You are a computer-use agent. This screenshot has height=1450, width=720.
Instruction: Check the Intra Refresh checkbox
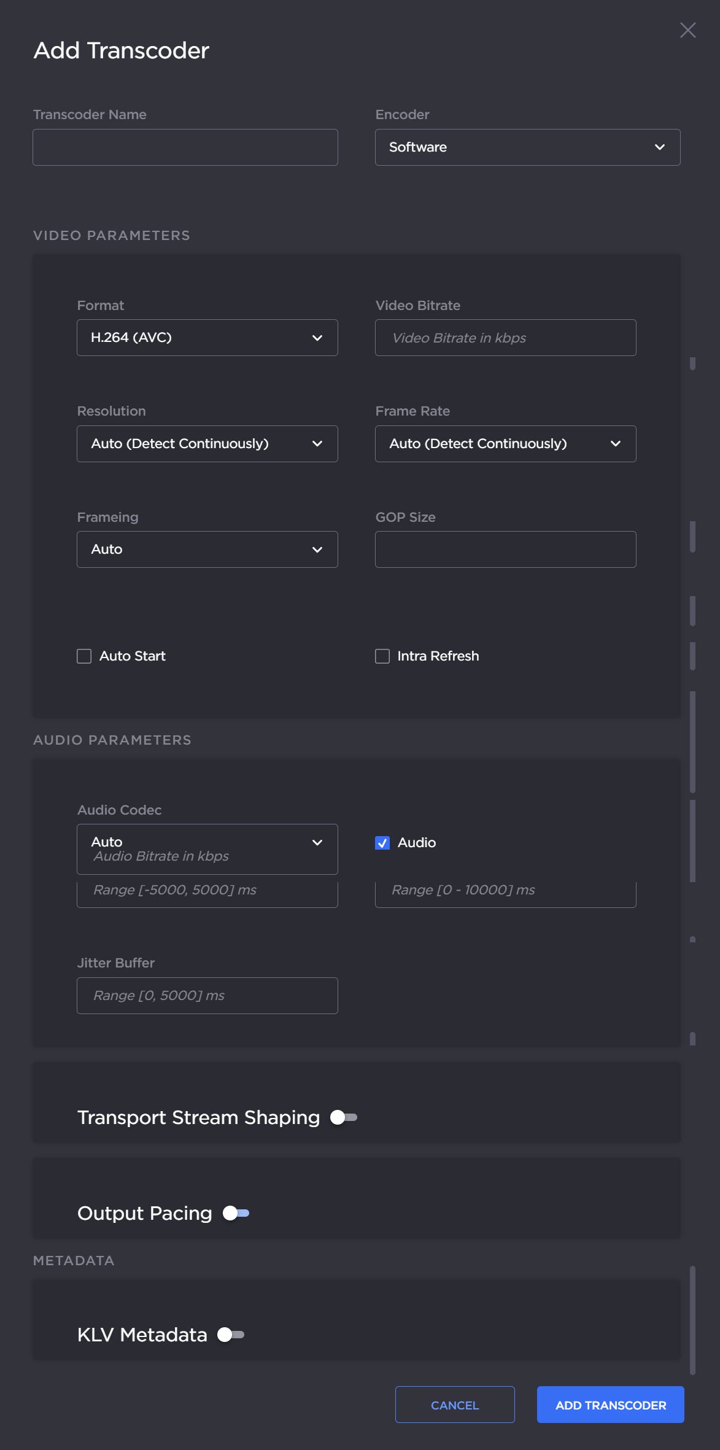click(x=382, y=656)
